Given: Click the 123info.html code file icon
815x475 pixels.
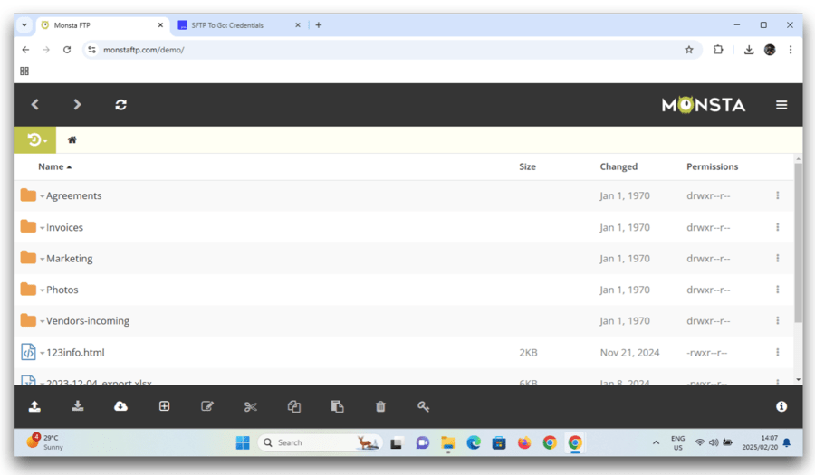Looking at the screenshot, I should pyautogui.click(x=28, y=352).
